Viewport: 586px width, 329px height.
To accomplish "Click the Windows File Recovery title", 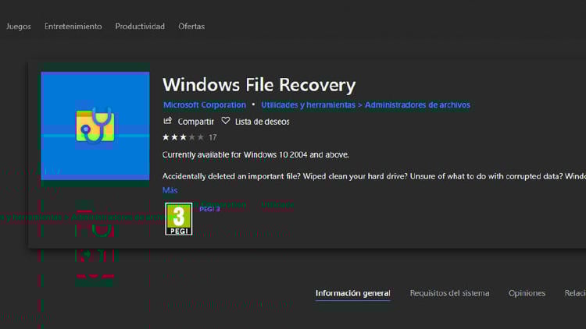I will coord(259,85).
